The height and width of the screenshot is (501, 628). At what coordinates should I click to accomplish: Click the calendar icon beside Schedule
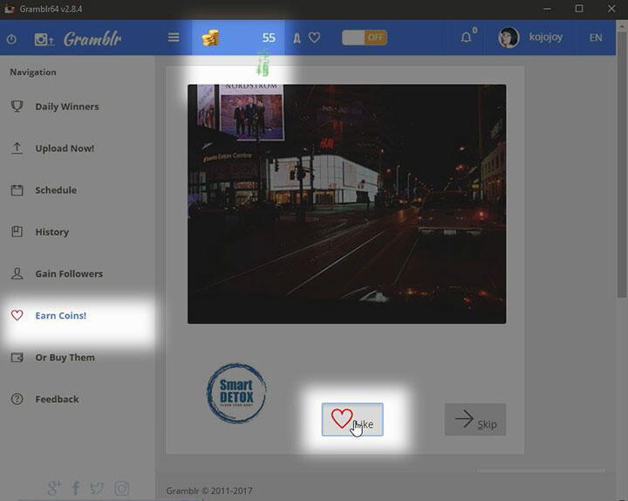click(x=17, y=190)
